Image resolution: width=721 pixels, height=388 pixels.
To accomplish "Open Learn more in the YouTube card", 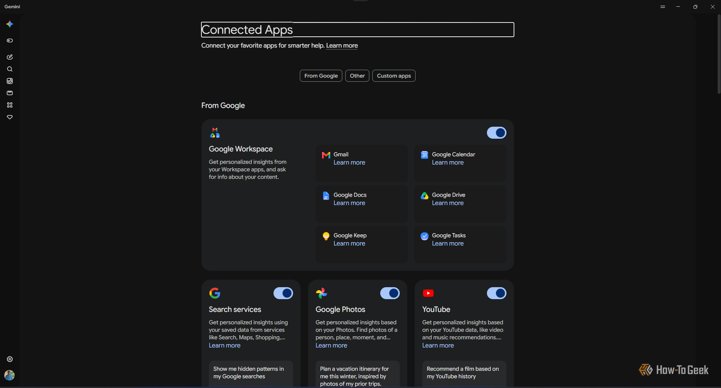I will 438,346.
